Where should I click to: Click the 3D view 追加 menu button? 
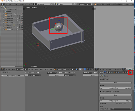[x=41, y=69]
